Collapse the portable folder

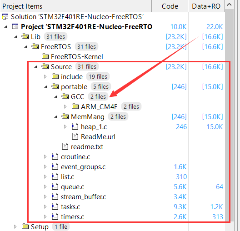[45, 87]
